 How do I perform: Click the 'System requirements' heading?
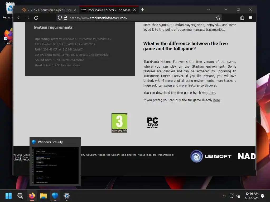[x=53, y=27]
